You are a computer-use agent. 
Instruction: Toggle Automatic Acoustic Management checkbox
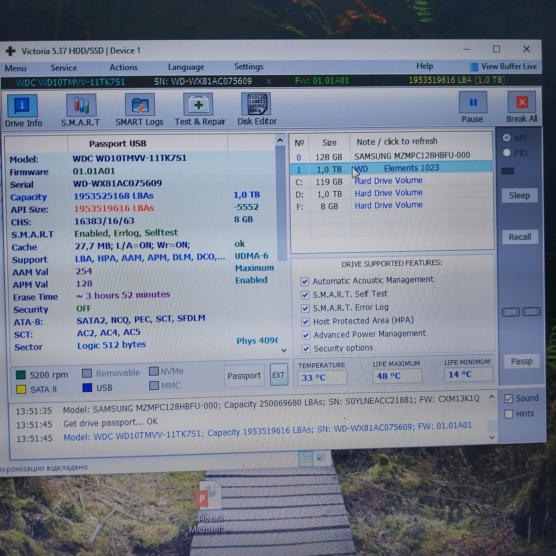(x=305, y=282)
